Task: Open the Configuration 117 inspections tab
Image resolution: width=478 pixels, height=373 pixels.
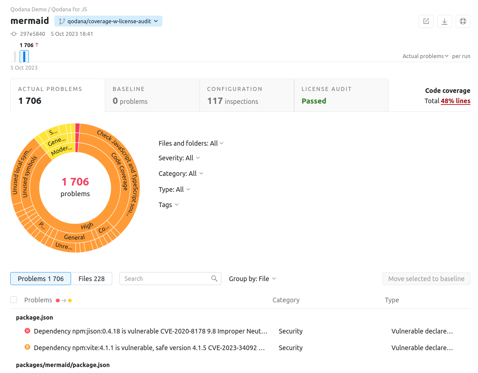Action: [x=247, y=95]
